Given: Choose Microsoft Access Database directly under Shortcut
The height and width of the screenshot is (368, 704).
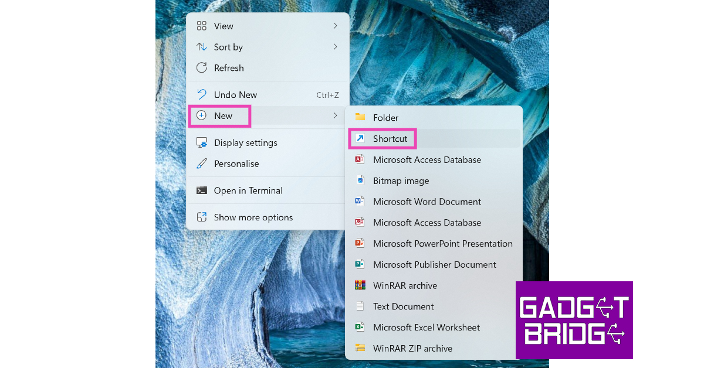Looking at the screenshot, I should (434, 160).
